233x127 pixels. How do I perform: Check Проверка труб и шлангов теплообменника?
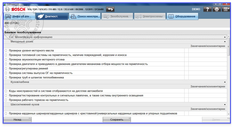6,77
